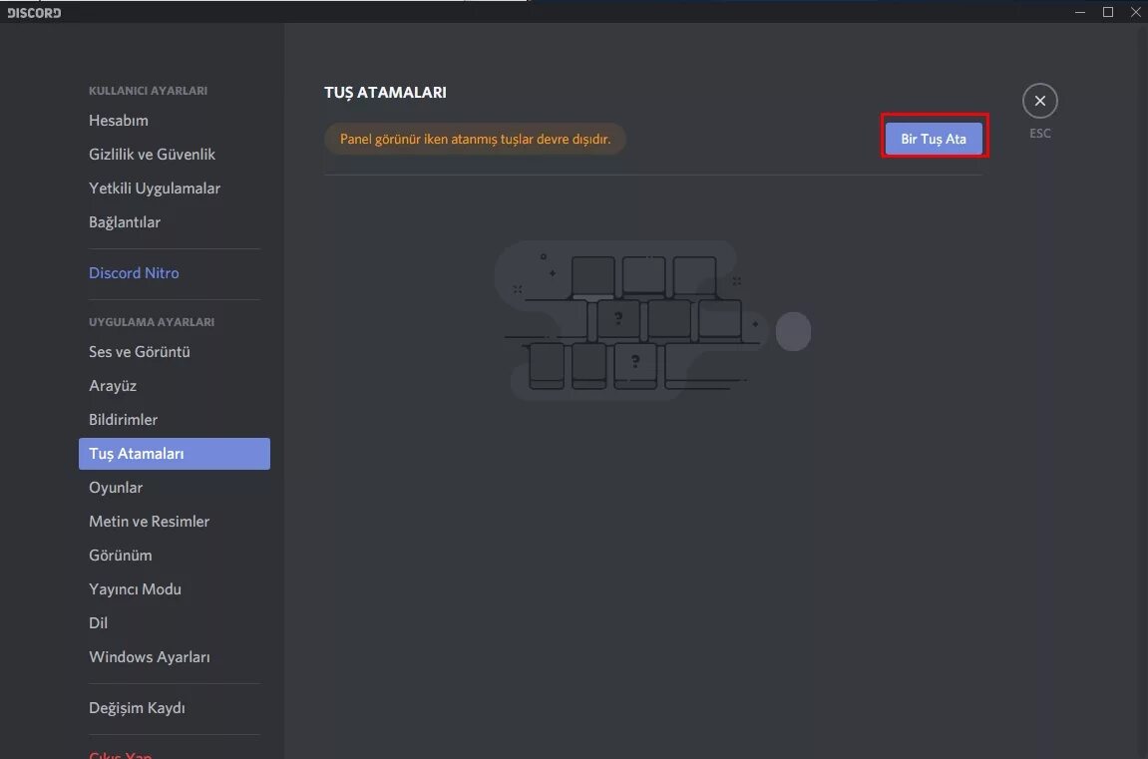Close the Discord window
The width and height of the screenshot is (1148, 759).
point(1136,12)
